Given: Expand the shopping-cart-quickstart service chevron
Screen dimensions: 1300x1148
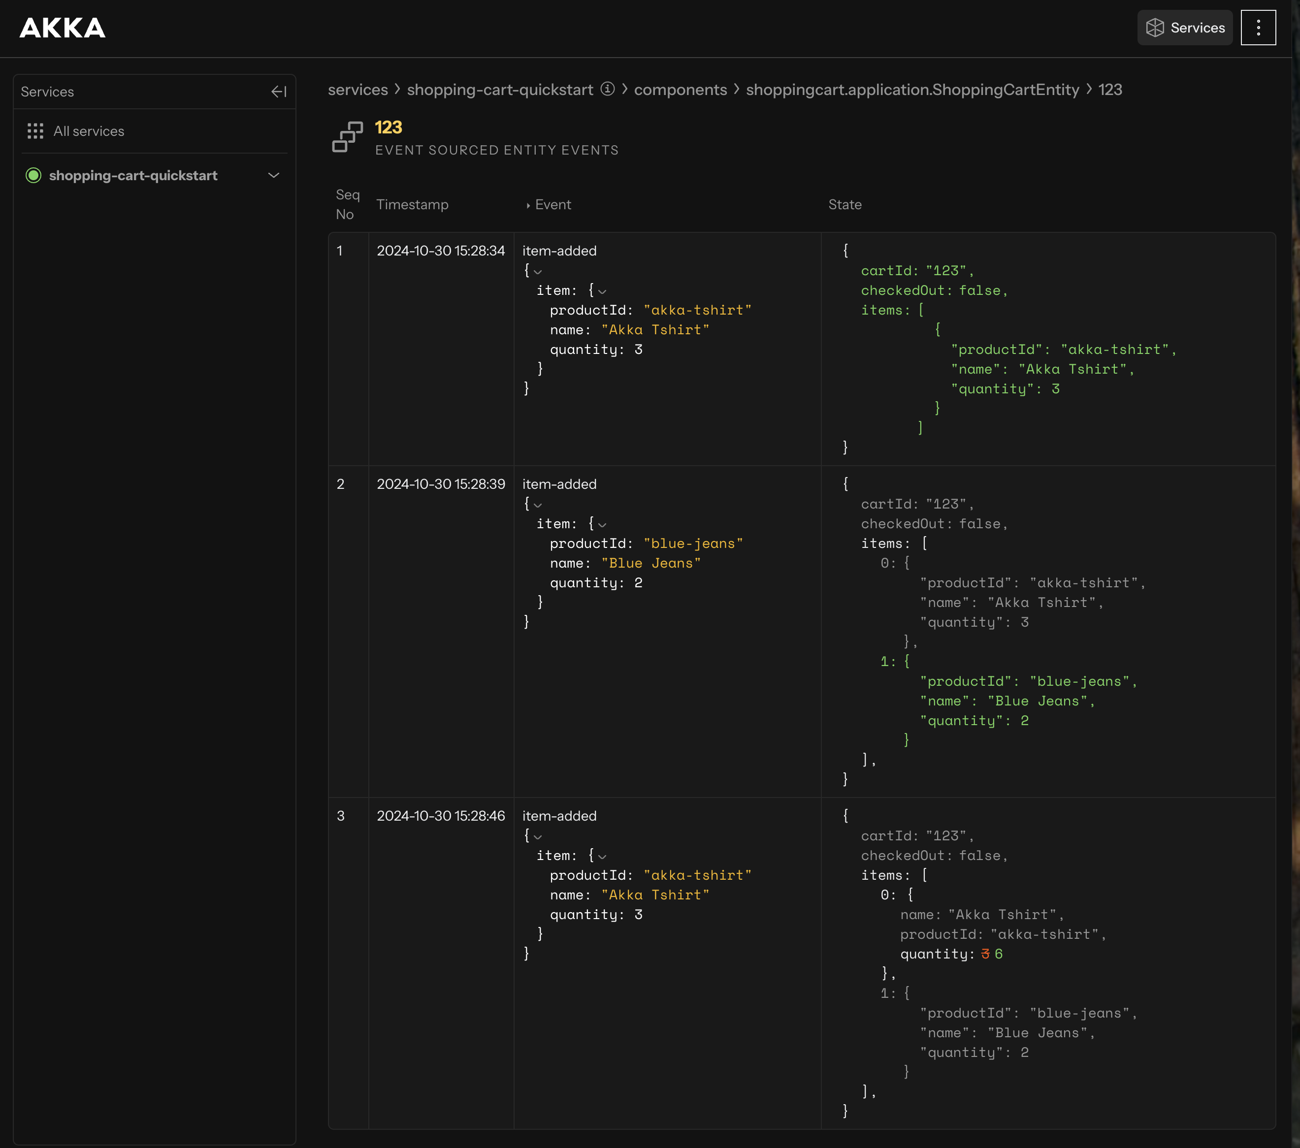Looking at the screenshot, I should pos(273,175).
